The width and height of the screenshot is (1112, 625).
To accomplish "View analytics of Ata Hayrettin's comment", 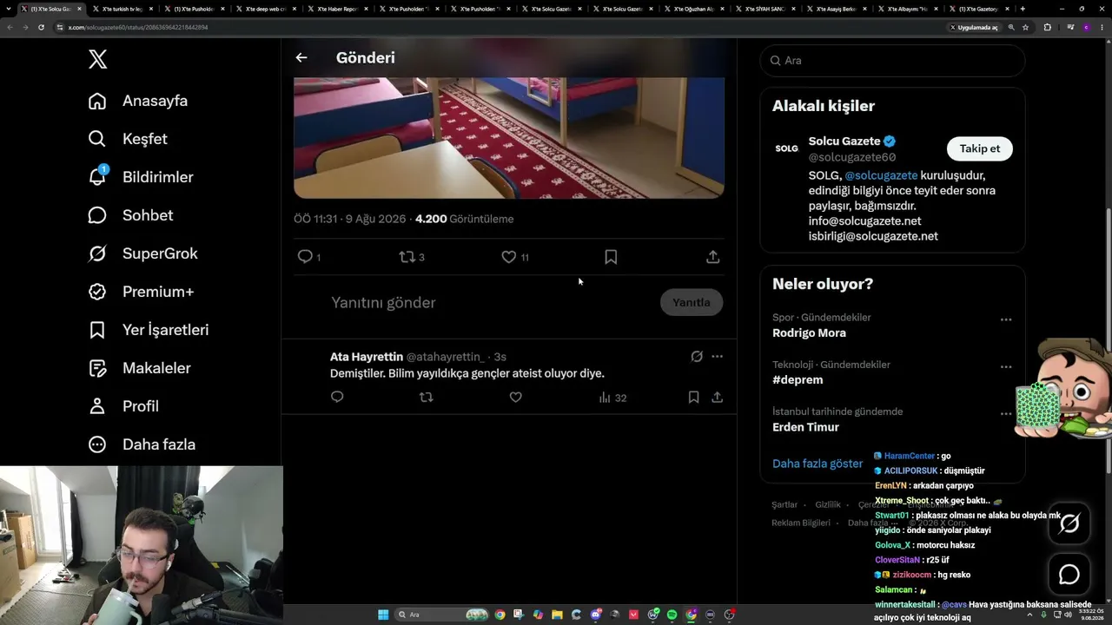I will 612,398.
